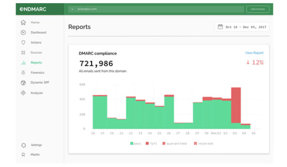287x167 pixels.
Task: Click the Sources grid icon
Action: (x=23, y=52)
